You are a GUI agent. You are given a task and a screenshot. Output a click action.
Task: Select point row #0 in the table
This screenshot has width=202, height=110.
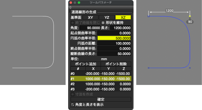[101, 74]
